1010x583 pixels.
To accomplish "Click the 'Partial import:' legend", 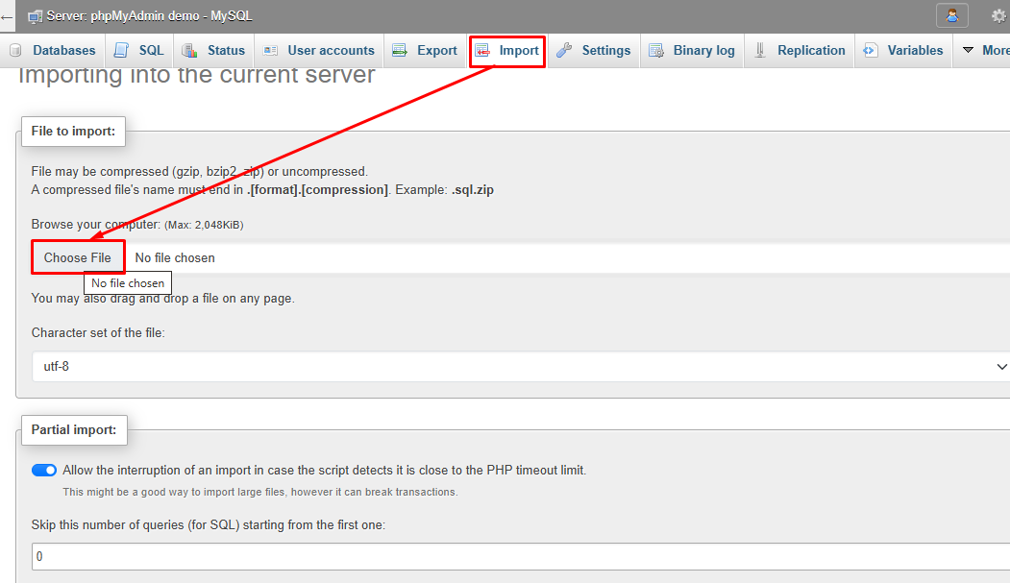I will coord(74,430).
